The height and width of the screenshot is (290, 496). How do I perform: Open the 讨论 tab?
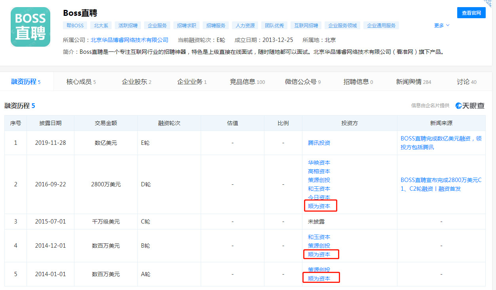tap(467, 82)
